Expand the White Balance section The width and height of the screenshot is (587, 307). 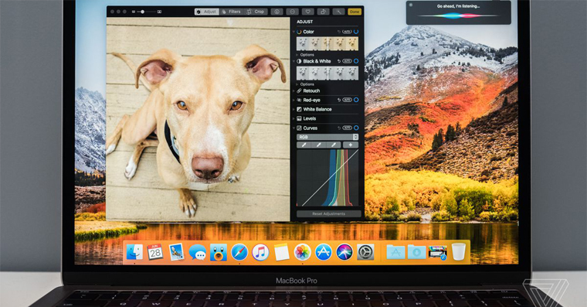(x=325, y=110)
